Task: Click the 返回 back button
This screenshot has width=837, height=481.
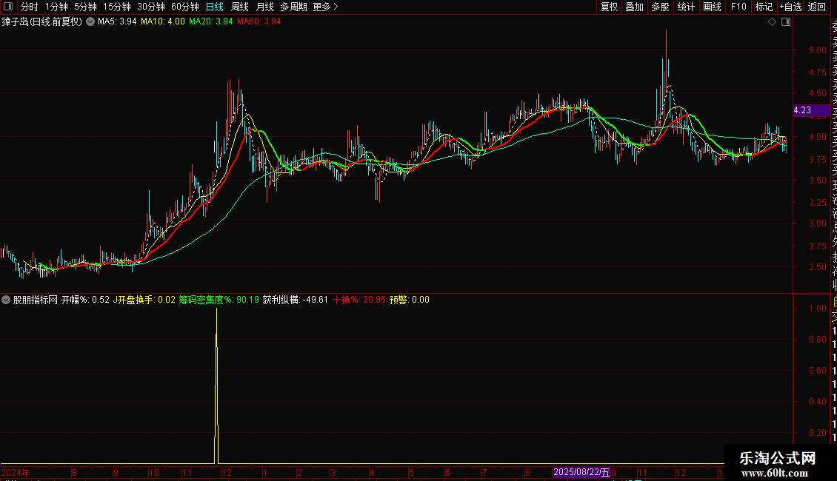Action: click(x=817, y=7)
